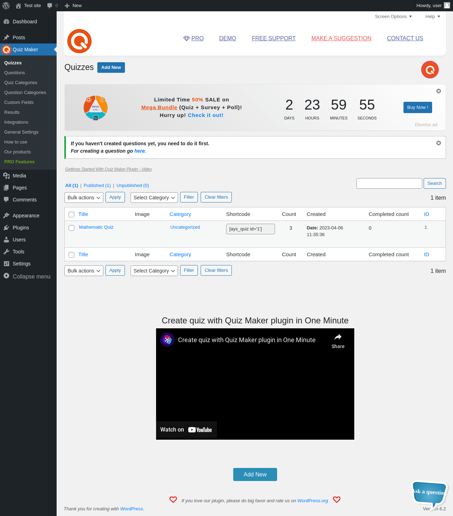Open comments bubble in admin bar

tap(50, 6)
